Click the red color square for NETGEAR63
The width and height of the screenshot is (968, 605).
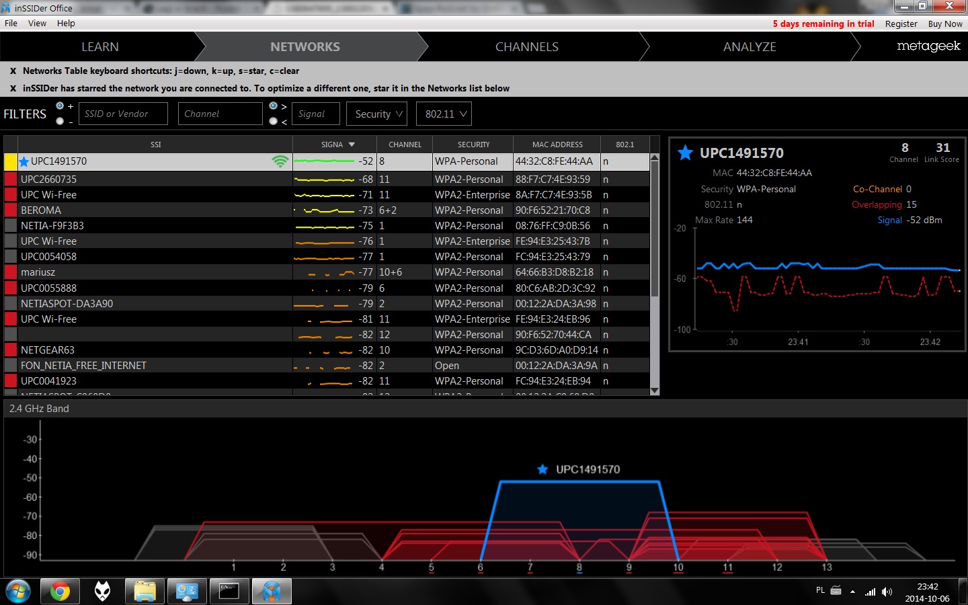pos(11,350)
